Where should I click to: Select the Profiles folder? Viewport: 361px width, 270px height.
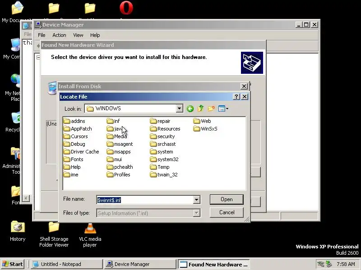point(119,175)
